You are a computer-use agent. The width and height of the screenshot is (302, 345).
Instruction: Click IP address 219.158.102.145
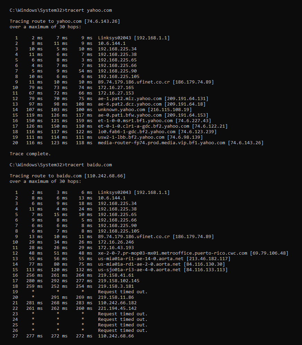tap(119, 281)
